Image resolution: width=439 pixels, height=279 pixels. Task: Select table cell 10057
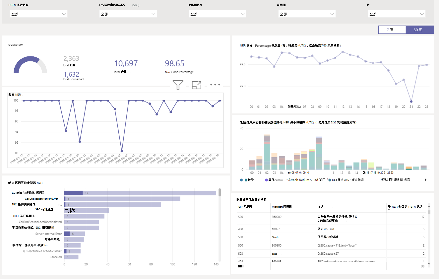tap(276, 229)
